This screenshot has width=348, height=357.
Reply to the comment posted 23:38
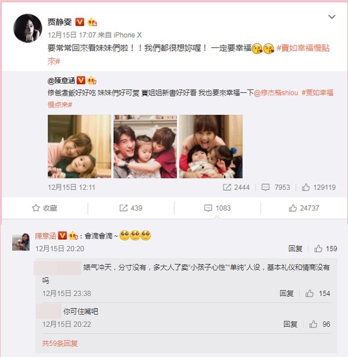pos(286,294)
